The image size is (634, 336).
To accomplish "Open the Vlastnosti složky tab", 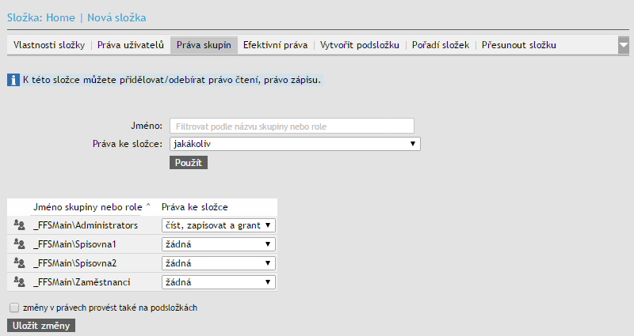I will coord(49,45).
